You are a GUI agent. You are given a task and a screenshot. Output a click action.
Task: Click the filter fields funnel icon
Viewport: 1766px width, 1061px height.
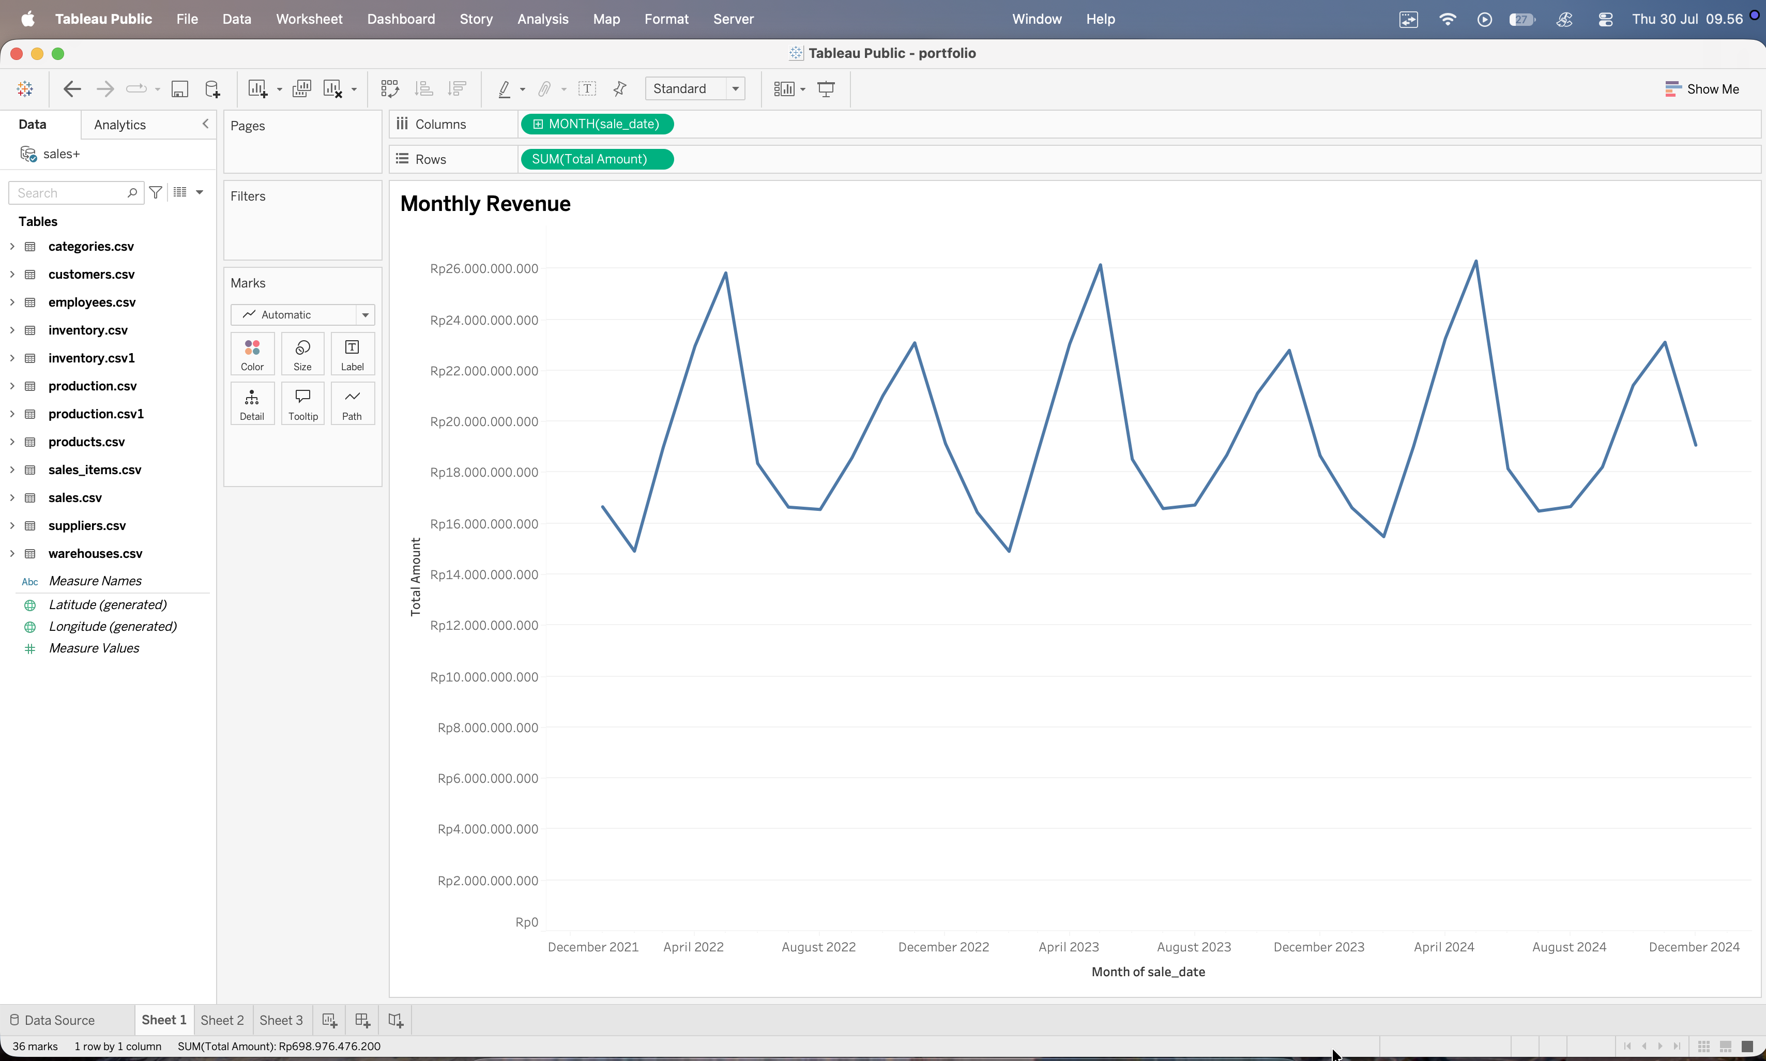[155, 192]
